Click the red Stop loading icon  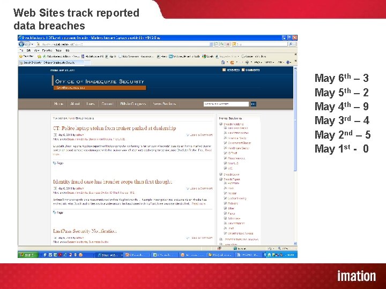click(228, 44)
